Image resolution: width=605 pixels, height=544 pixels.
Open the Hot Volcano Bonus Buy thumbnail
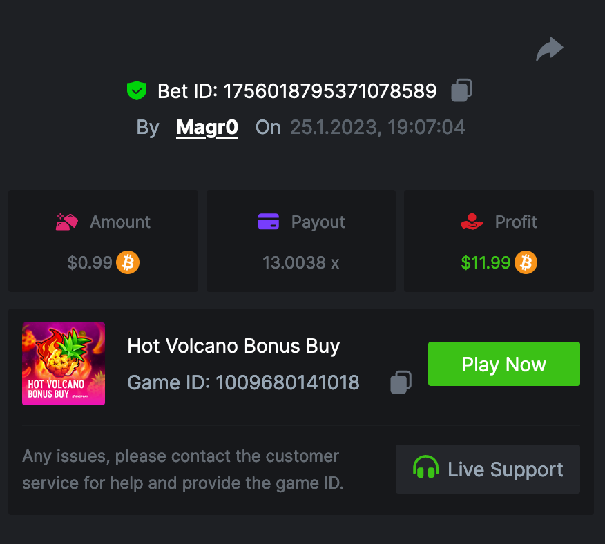tap(64, 364)
